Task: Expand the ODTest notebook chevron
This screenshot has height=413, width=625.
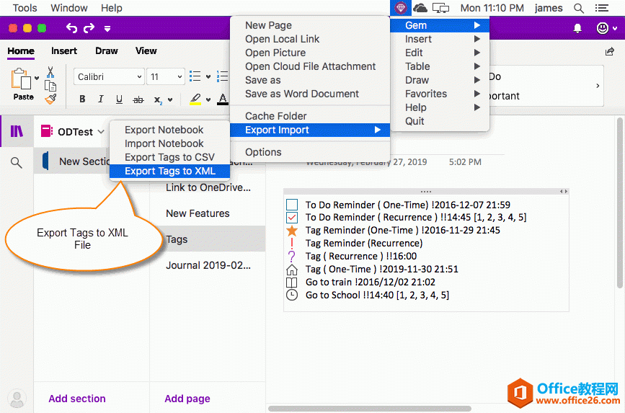Action: (101, 132)
